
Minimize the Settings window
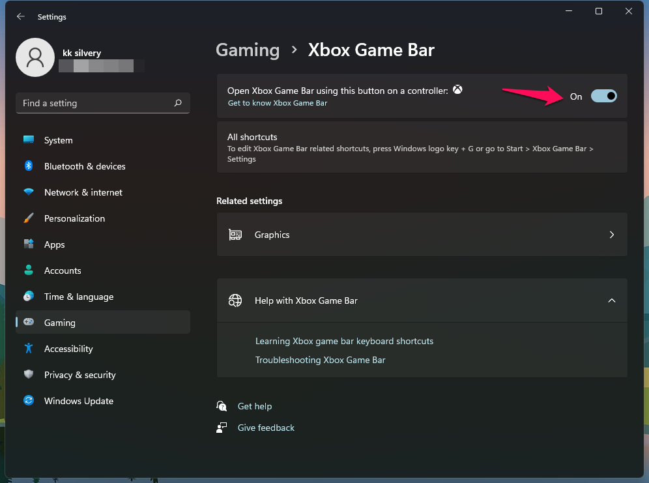[x=569, y=11]
